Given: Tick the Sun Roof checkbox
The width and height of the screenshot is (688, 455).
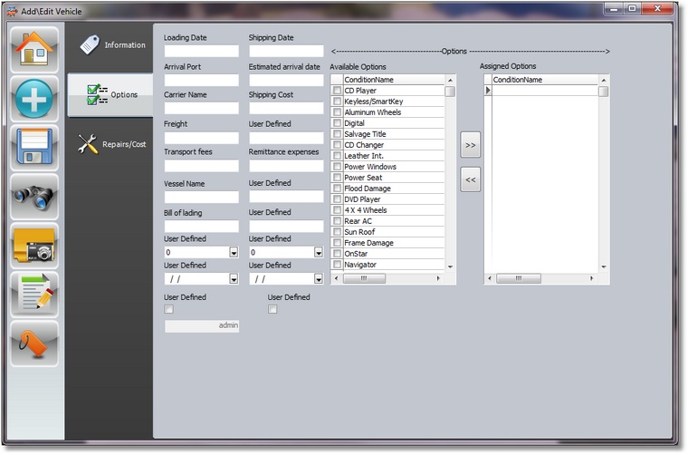Looking at the screenshot, I should click(x=337, y=232).
